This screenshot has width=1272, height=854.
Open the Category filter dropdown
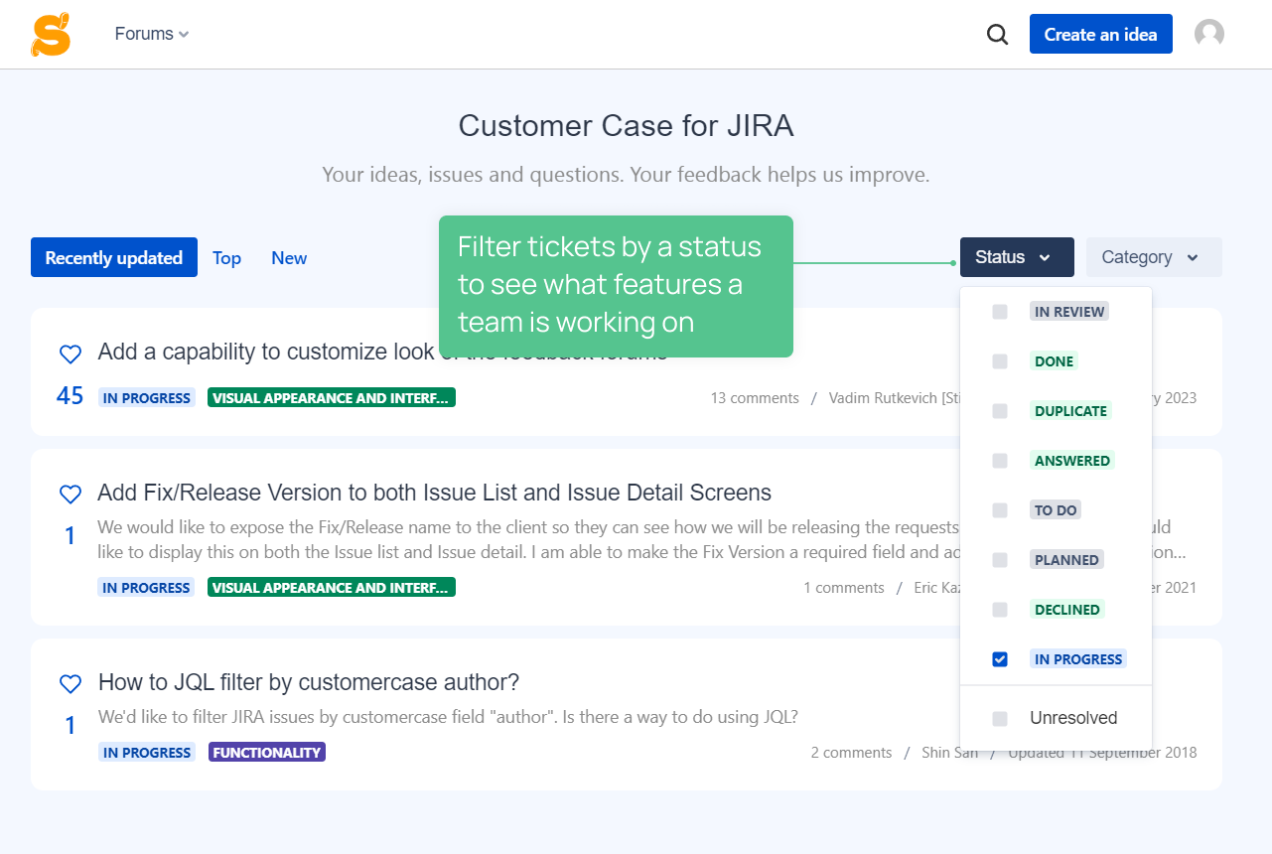pyautogui.click(x=1154, y=257)
